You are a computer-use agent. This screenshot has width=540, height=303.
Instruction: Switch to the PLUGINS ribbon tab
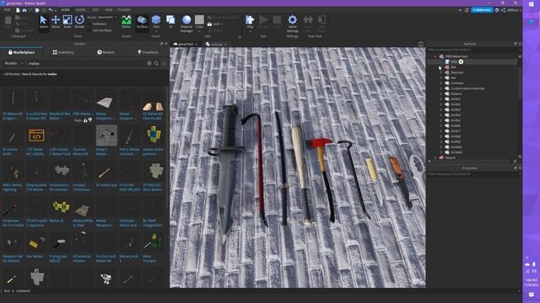coord(124,10)
